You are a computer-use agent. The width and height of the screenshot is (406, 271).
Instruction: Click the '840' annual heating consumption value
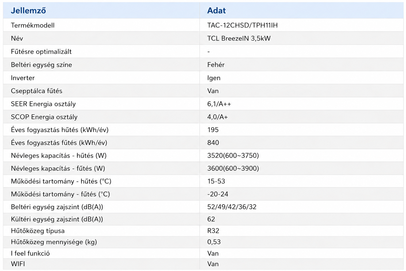(x=213, y=143)
